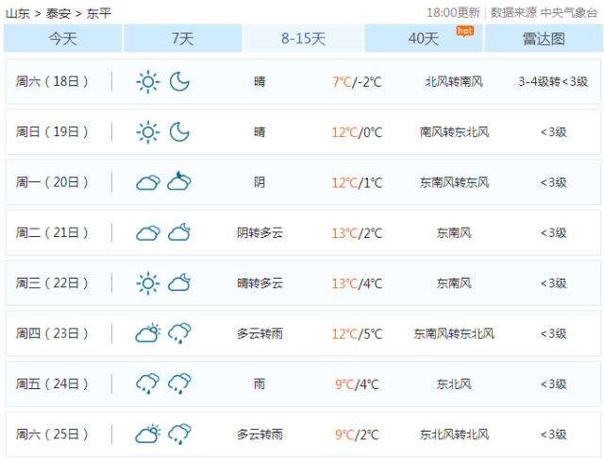Click the night rain cloud icon for 周四 23日
Image resolution: width=604 pixels, height=459 pixels.
pos(179,333)
